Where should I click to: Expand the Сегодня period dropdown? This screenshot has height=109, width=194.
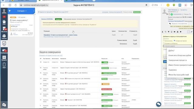click(22, 11)
